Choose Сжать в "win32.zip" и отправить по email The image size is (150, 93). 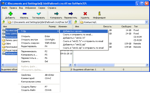(x=84, y=48)
